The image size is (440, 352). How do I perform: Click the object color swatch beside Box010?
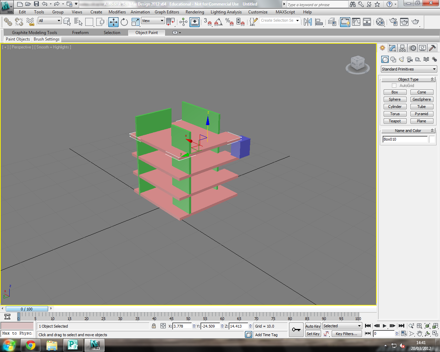pyautogui.click(x=432, y=139)
